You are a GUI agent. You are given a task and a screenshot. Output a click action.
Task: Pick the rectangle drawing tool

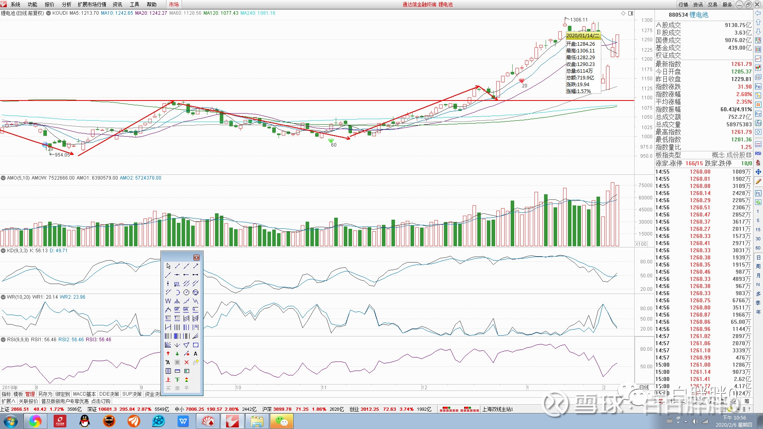[196, 345]
